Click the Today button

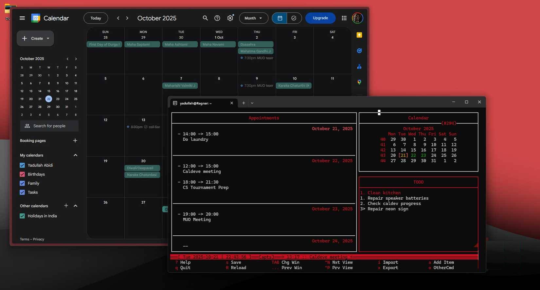[x=96, y=18]
